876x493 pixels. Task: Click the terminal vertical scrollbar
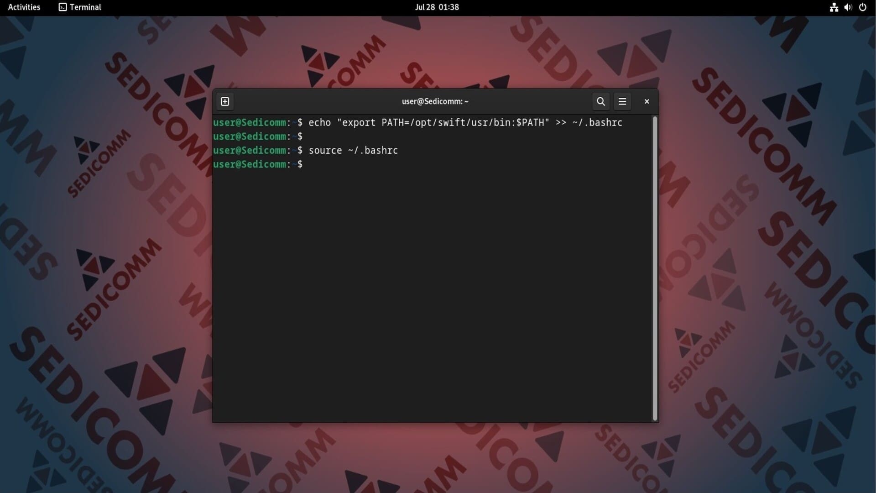(x=655, y=268)
